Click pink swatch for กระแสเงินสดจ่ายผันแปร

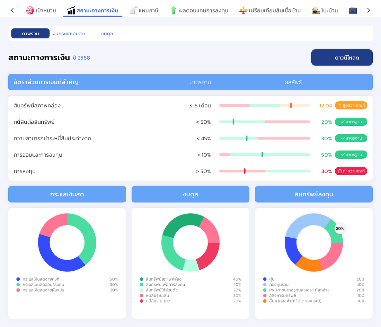(18, 290)
